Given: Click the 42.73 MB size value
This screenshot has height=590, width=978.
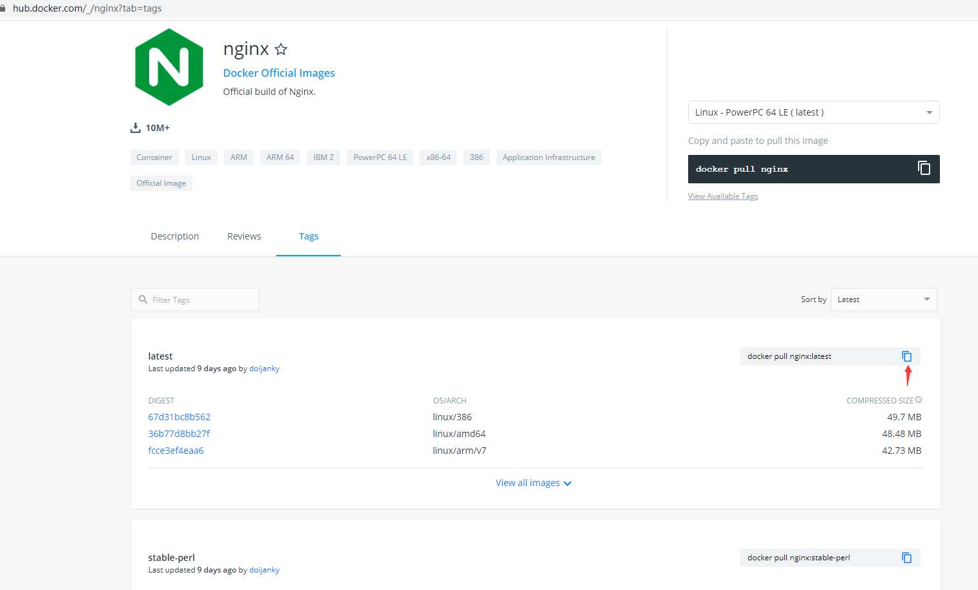Looking at the screenshot, I should pyautogui.click(x=902, y=451).
